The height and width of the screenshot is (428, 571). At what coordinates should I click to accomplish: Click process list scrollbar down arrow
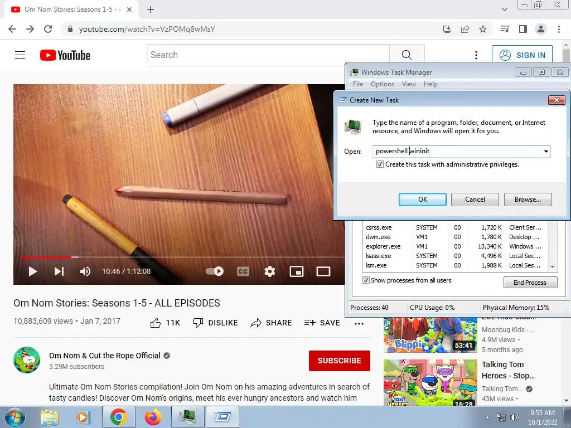(553, 267)
